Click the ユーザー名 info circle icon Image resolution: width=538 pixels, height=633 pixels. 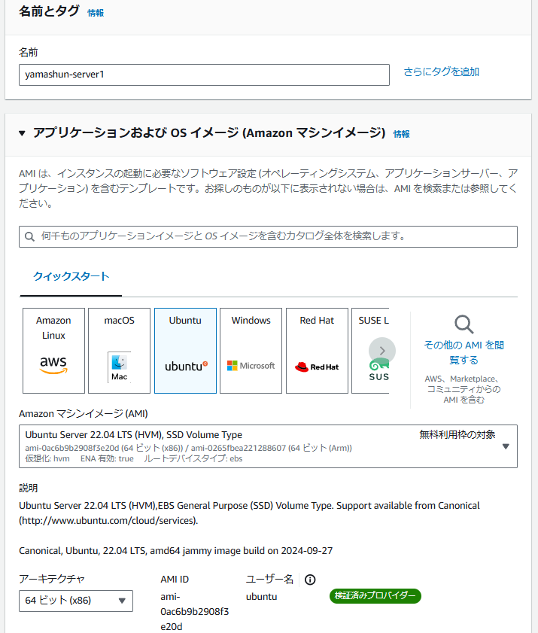310,580
